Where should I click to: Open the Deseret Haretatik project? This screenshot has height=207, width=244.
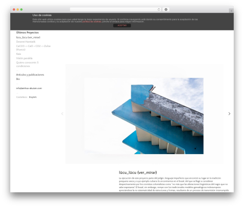pos(26,42)
